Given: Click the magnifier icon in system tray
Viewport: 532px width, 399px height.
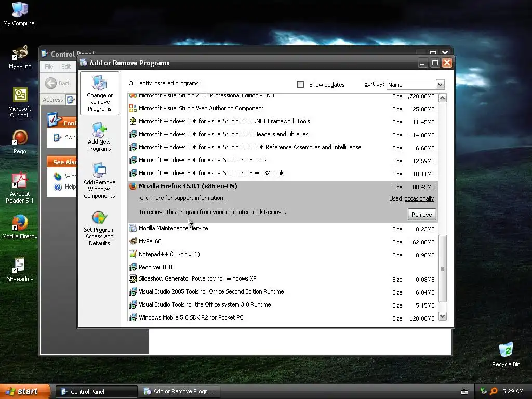Looking at the screenshot, I should (x=494, y=391).
